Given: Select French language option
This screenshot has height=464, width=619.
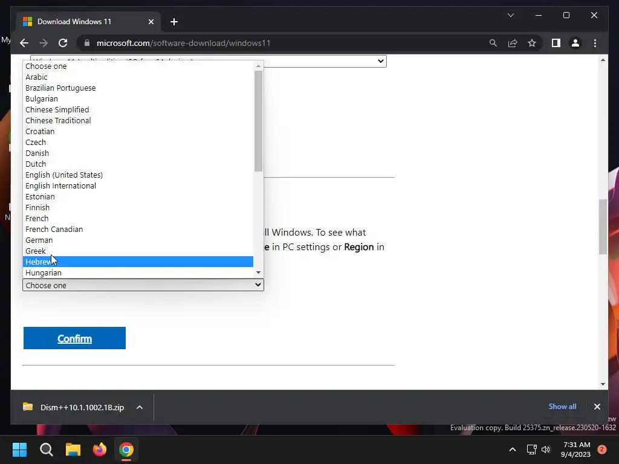Looking at the screenshot, I should pyautogui.click(x=138, y=218).
